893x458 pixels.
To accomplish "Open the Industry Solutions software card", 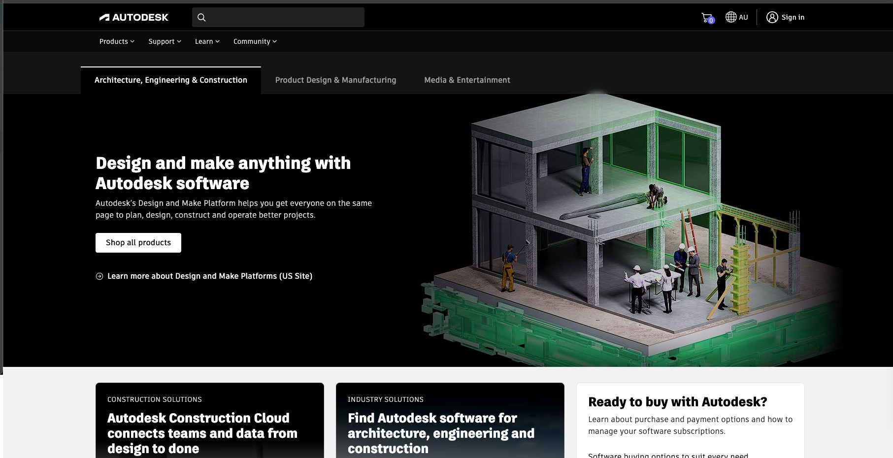I will point(450,424).
